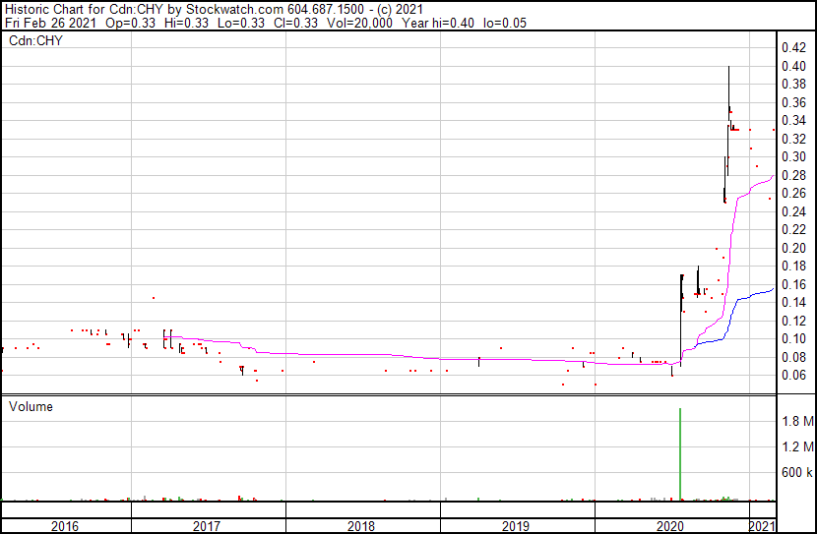The height and width of the screenshot is (534, 817).
Task: Click the top of the price bar peaking at 0.40
Action: (x=728, y=67)
